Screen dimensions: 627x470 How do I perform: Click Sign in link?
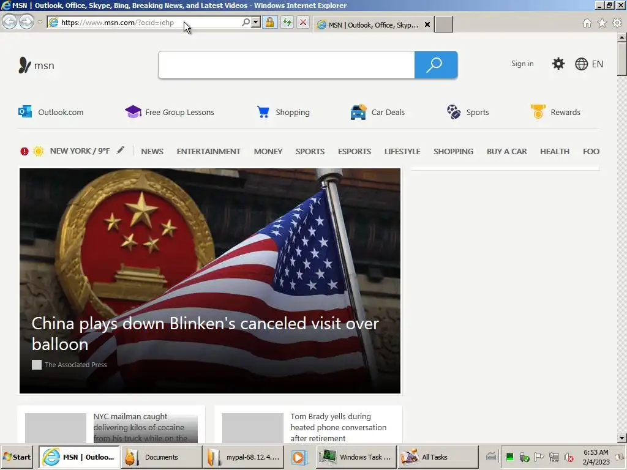[x=522, y=64]
